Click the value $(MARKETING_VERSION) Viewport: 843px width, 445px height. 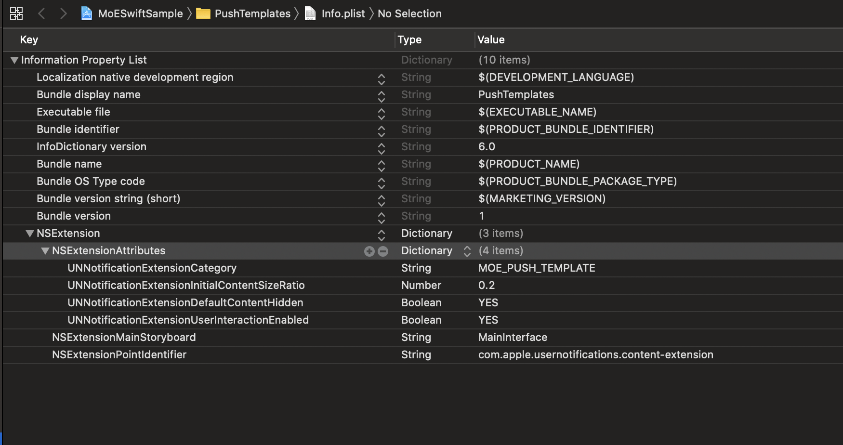[x=542, y=199]
